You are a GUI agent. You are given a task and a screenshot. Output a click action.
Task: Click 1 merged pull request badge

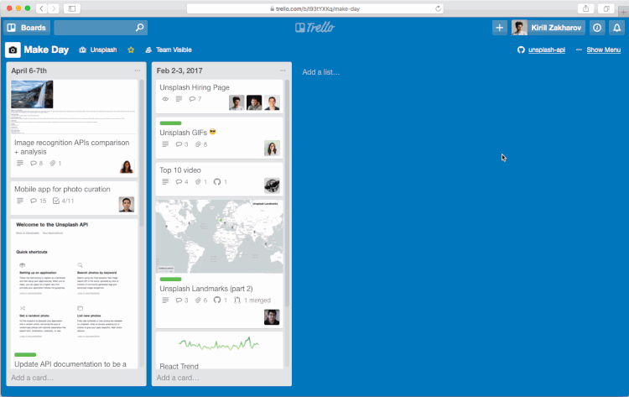(252, 300)
